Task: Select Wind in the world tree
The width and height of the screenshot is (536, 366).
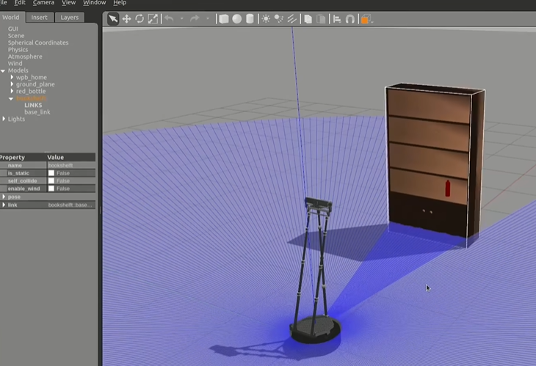Action: click(x=15, y=64)
